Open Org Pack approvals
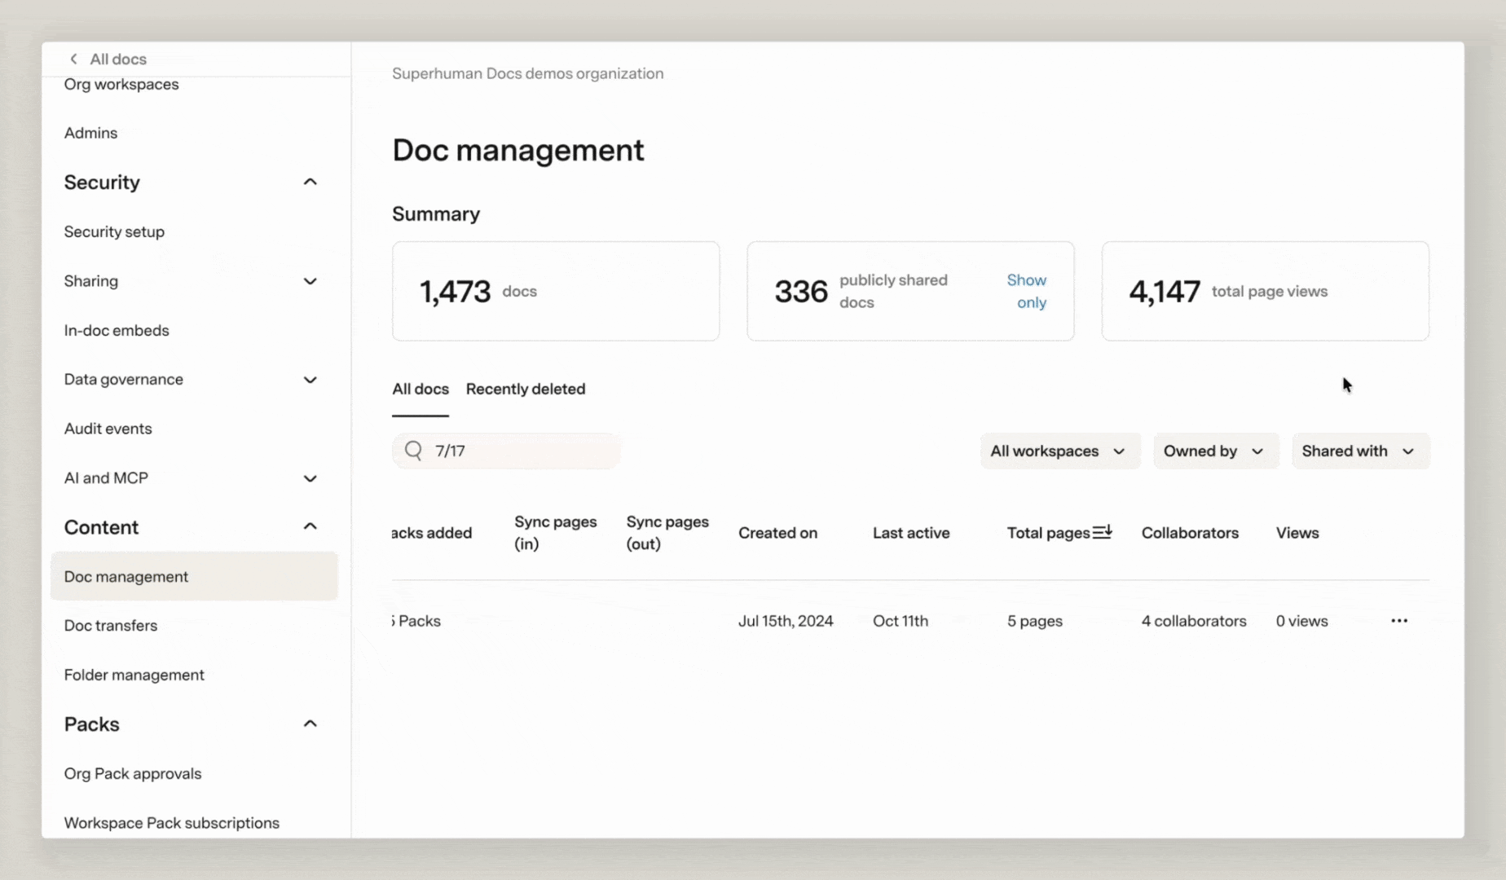Viewport: 1506px width, 880px height. [x=133, y=773]
